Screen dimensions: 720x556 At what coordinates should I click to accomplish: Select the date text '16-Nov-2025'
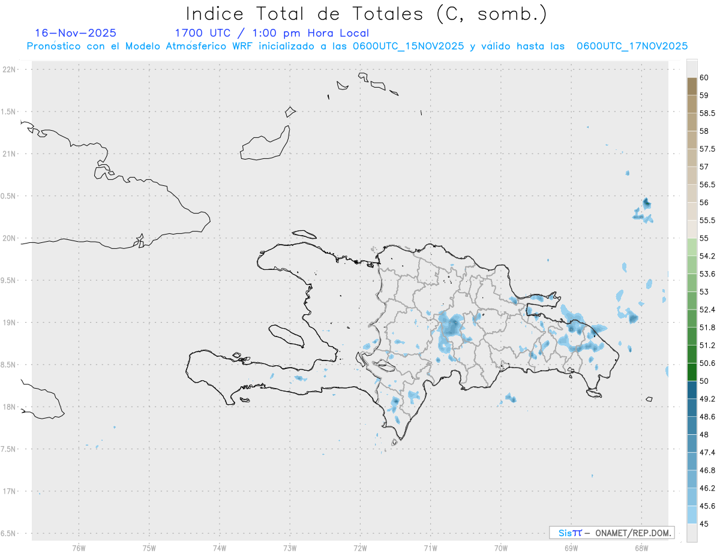[76, 33]
